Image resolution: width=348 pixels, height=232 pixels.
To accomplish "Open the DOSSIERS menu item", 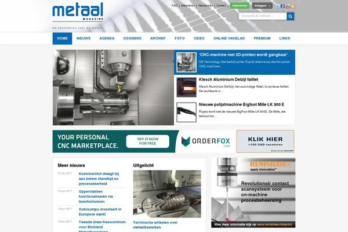I will [x=132, y=38].
